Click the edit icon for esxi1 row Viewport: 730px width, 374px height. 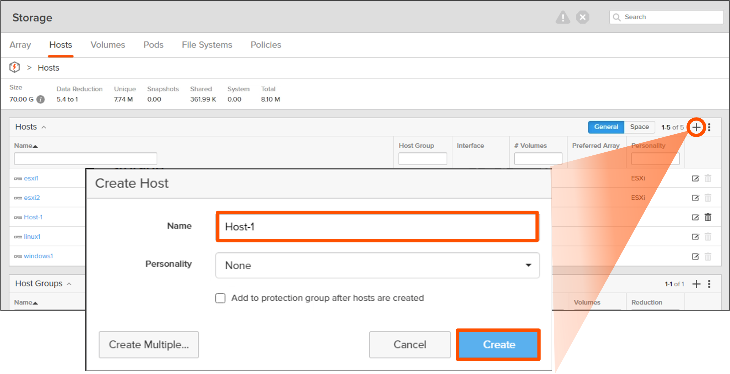coord(695,178)
